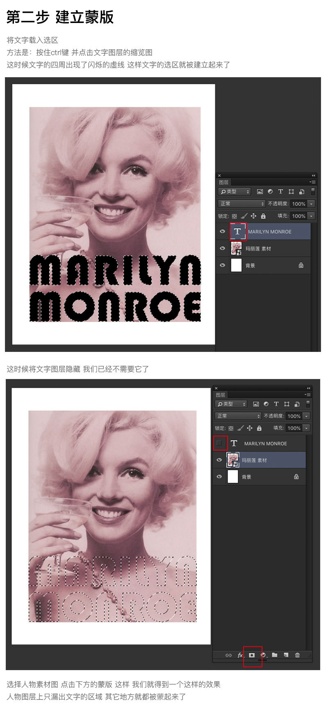Select 图层 tab in the first layers panel

click(224, 182)
